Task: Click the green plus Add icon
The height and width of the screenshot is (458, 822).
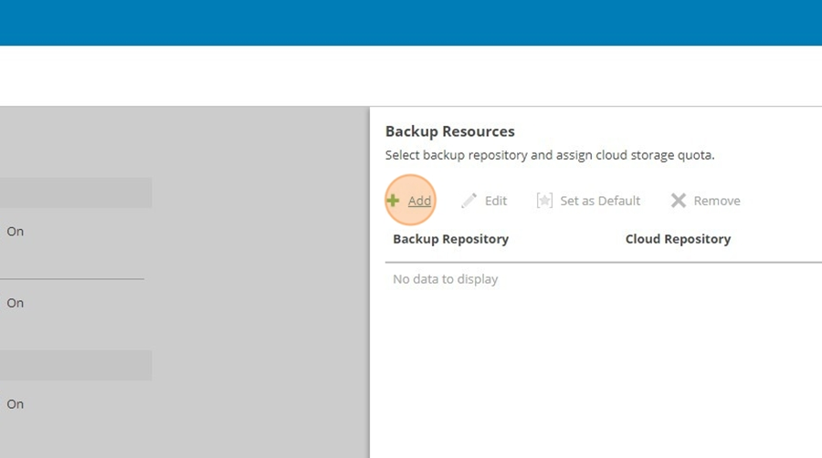Action: 393,200
